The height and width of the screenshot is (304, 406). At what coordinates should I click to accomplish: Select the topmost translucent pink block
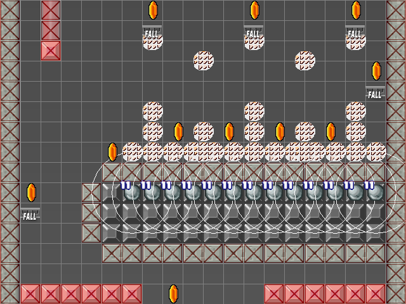tap(51, 10)
